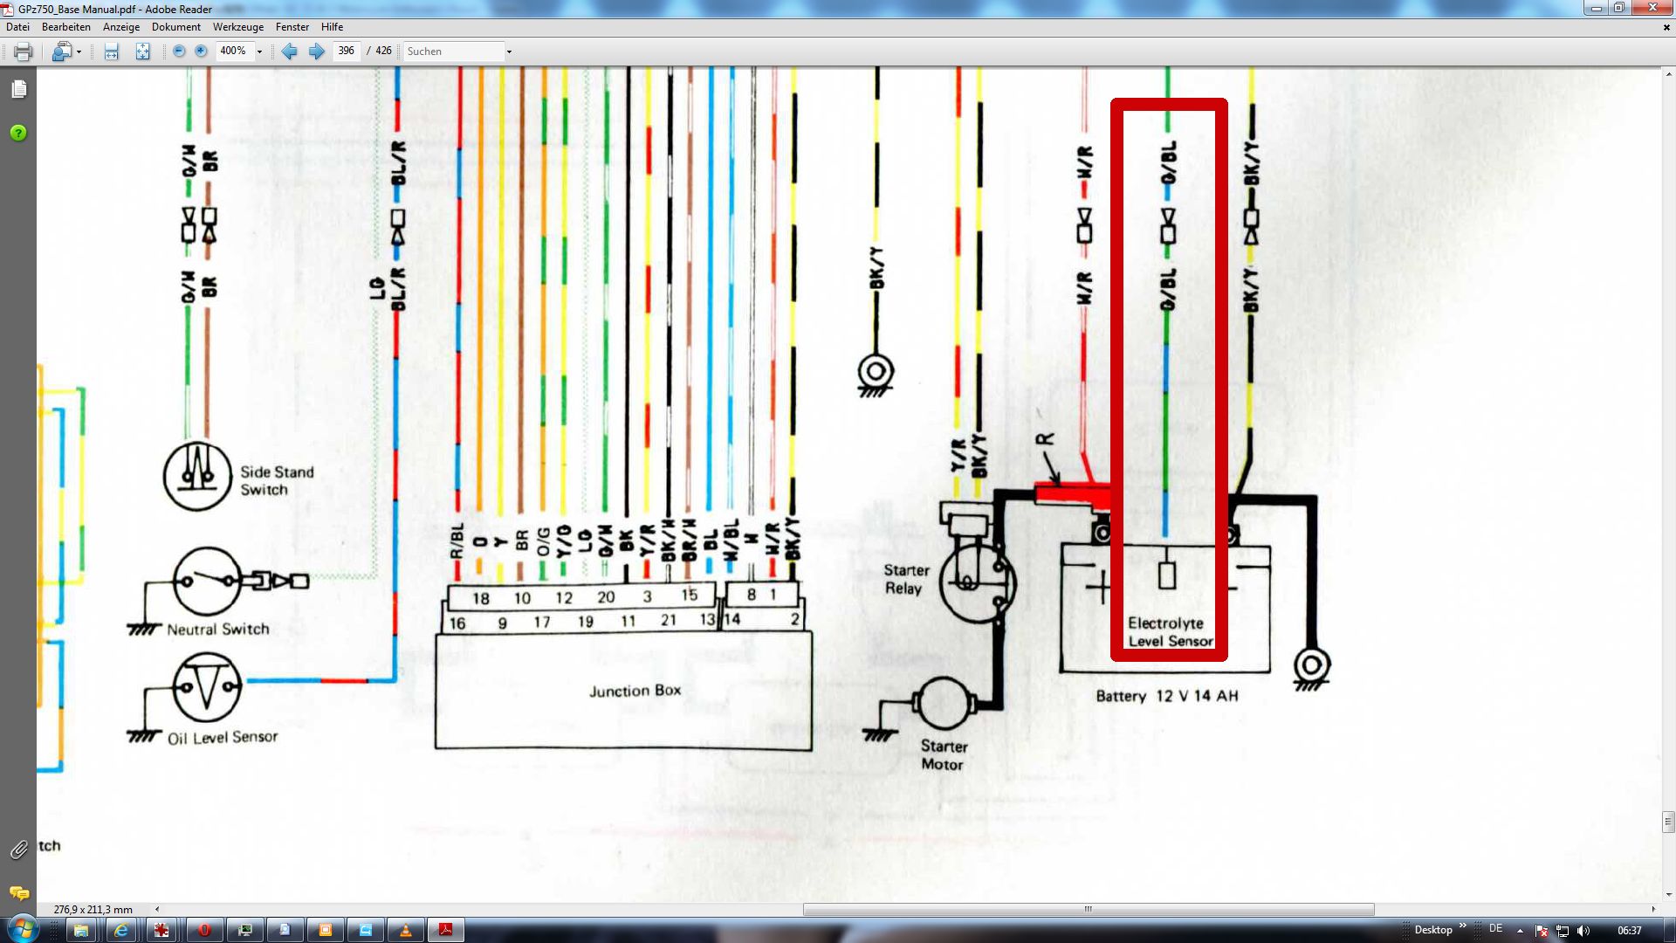
Task: Open the Dokument menu
Action: click(175, 27)
